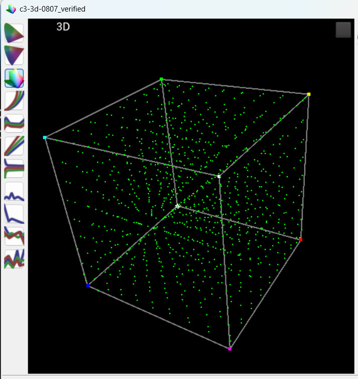Image resolution: width=358 pixels, height=379 pixels.
Task: Click the magenta vertex at cube bottom
Action: [x=229, y=349]
